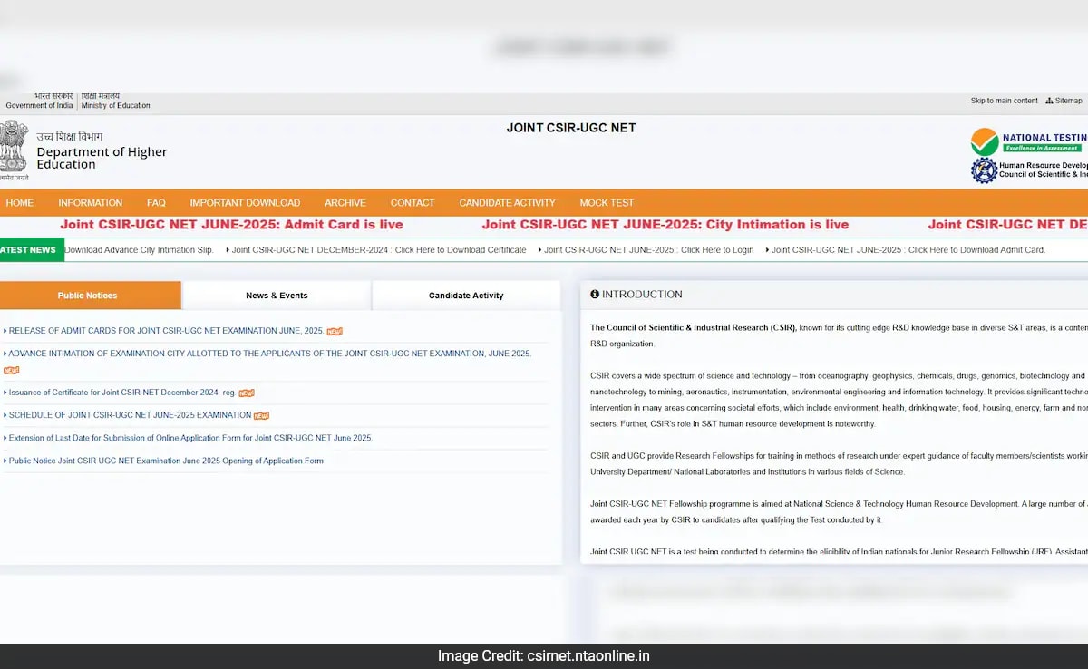The width and height of the screenshot is (1088, 669).
Task: Select the Public Notices tab
Action: point(89,296)
